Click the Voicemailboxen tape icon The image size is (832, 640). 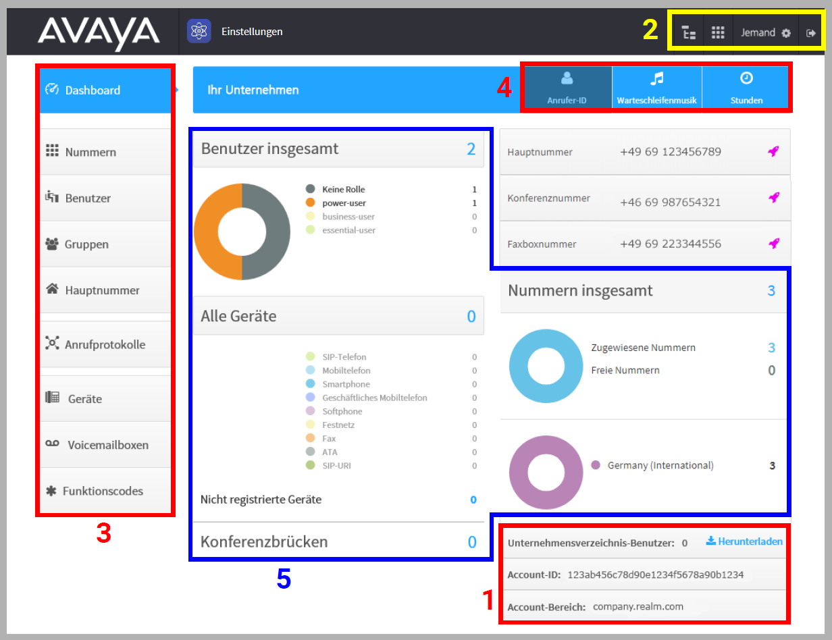coord(53,444)
